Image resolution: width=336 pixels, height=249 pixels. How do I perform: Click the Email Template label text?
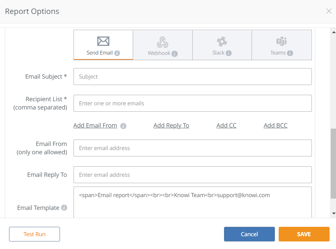click(x=38, y=208)
